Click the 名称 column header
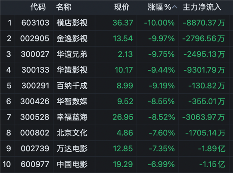This screenshot has height=173, width=233. click(x=64, y=7)
